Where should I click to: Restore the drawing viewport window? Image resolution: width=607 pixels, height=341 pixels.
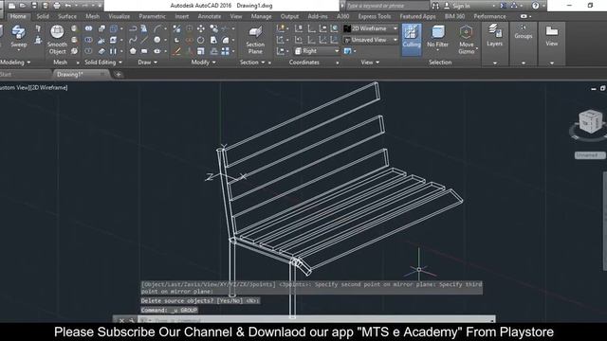[603, 88]
